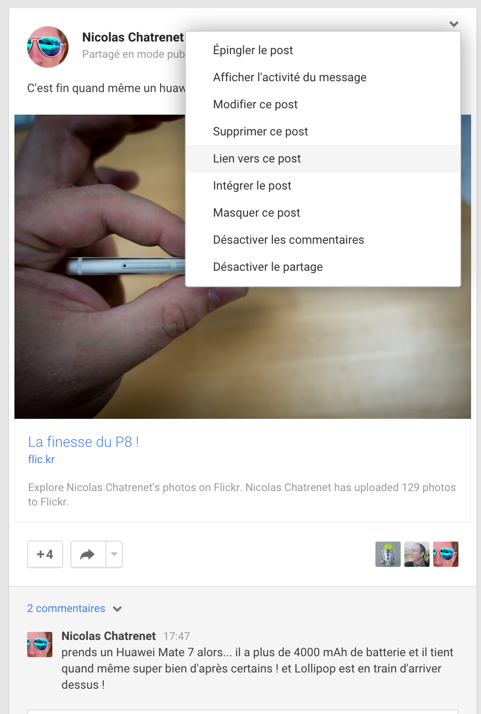Screen dimensions: 481x714
Task: Click the post options chevron icon
Action: click(x=454, y=24)
